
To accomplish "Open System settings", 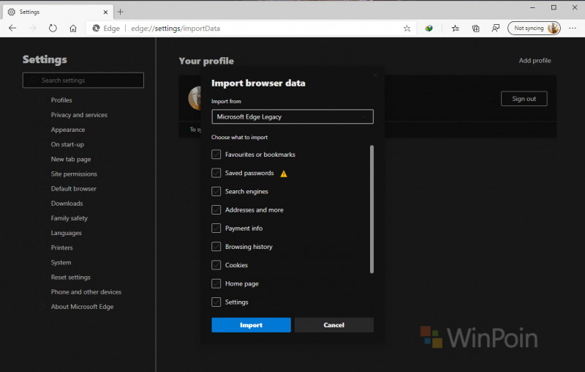I will point(61,263).
